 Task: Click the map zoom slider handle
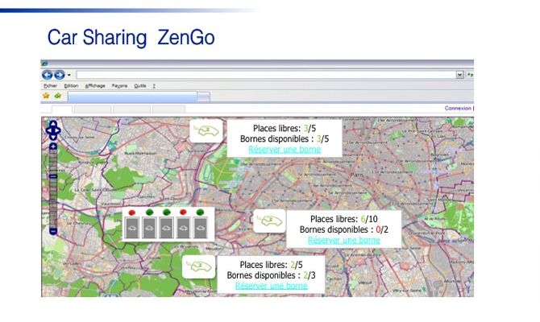[53, 176]
